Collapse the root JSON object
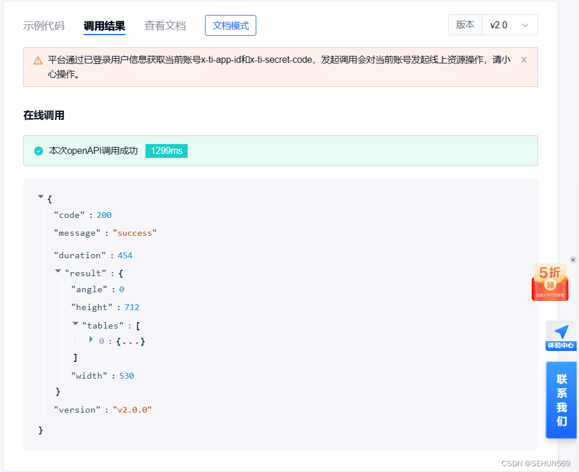Screen dimensions: 579x472 click(40, 197)
